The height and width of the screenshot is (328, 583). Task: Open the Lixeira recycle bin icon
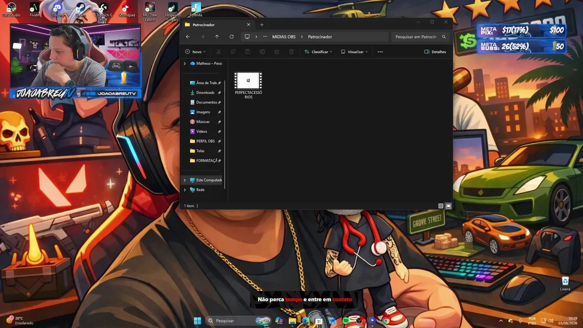click(565, 284)
